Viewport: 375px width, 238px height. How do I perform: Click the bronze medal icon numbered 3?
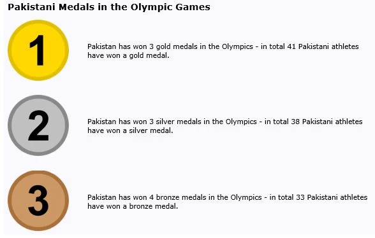pyautogui.click(x=38, y=200)
